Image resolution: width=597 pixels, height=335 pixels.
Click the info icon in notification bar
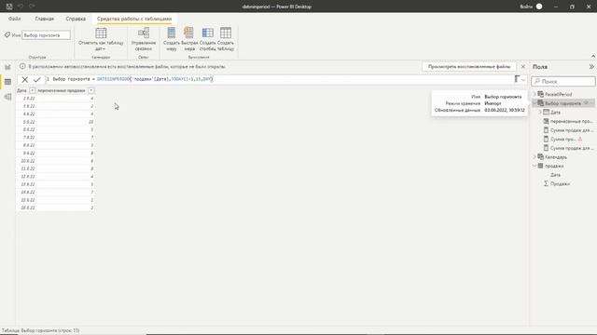pos(22,66)
